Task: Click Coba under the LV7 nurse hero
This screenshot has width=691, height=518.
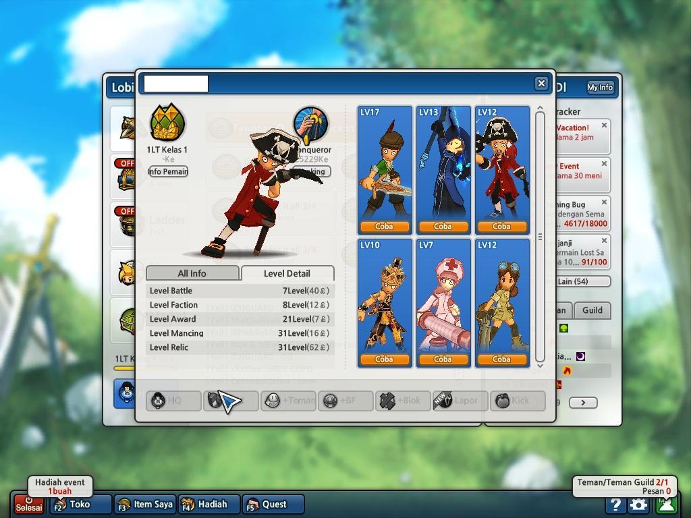Action: pos(443,359)
